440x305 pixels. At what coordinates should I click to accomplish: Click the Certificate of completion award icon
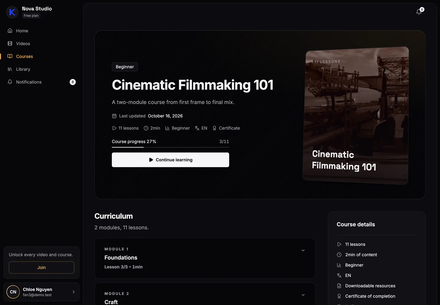pyautogui.click(x=339, y=296)
